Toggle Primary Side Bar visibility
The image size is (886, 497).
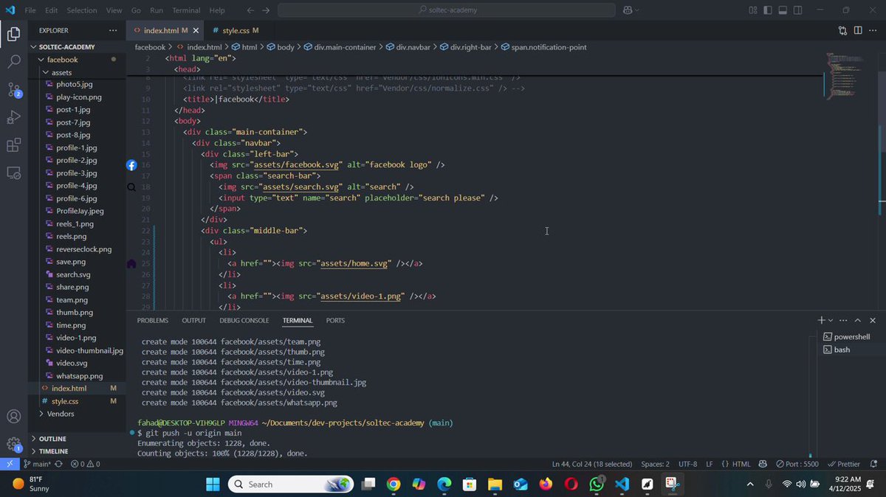(x=768, y=10)
